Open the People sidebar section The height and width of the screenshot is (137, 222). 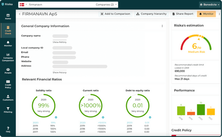pos(8,71)
